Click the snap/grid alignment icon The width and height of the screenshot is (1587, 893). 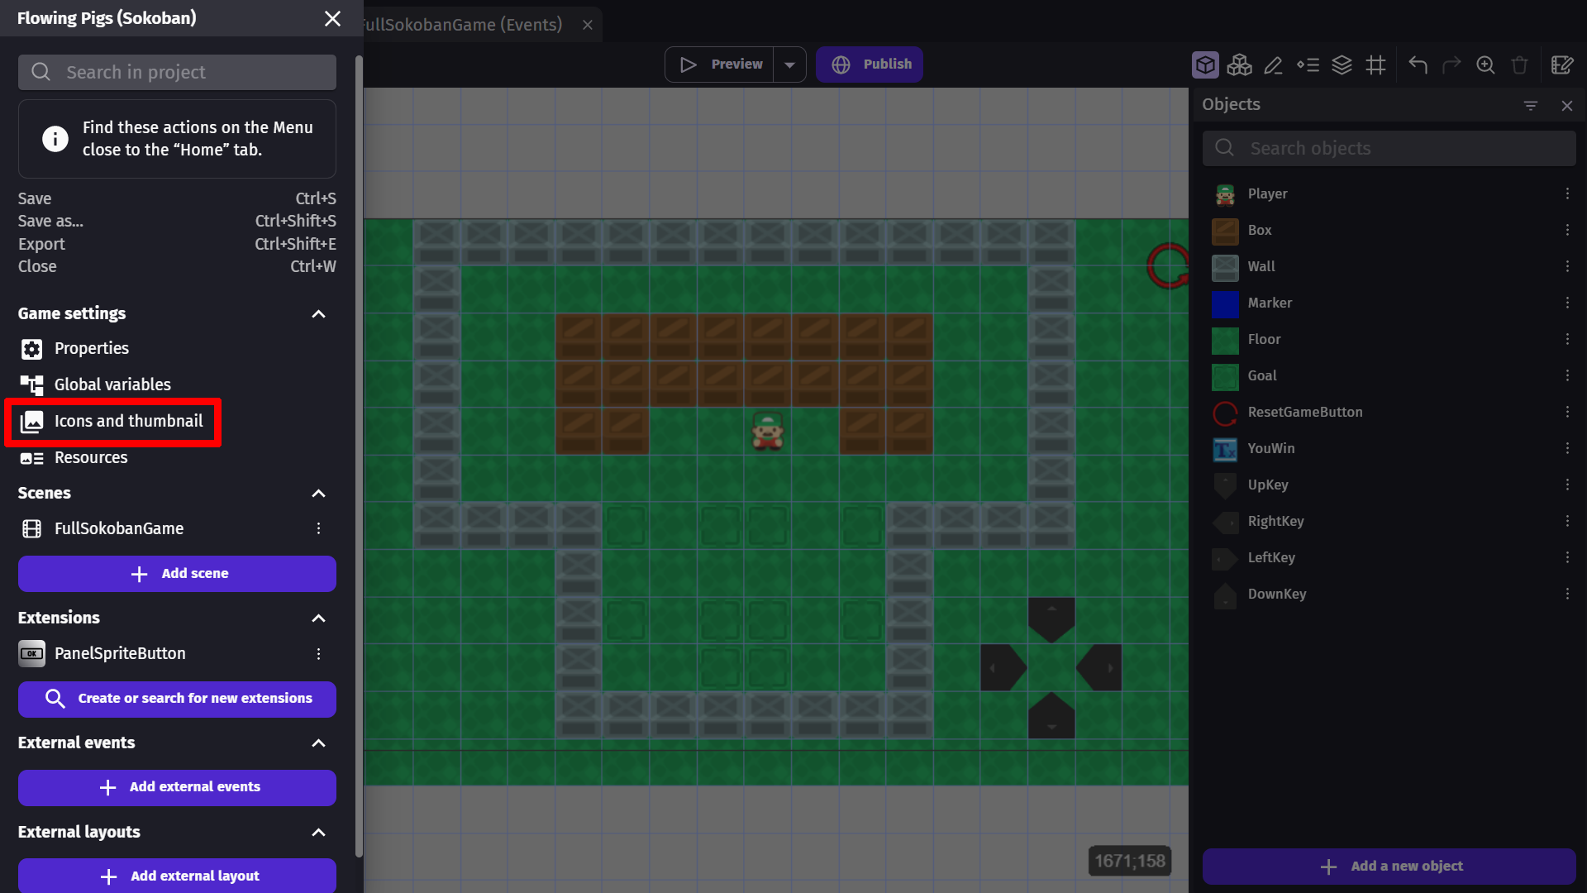1375,63
